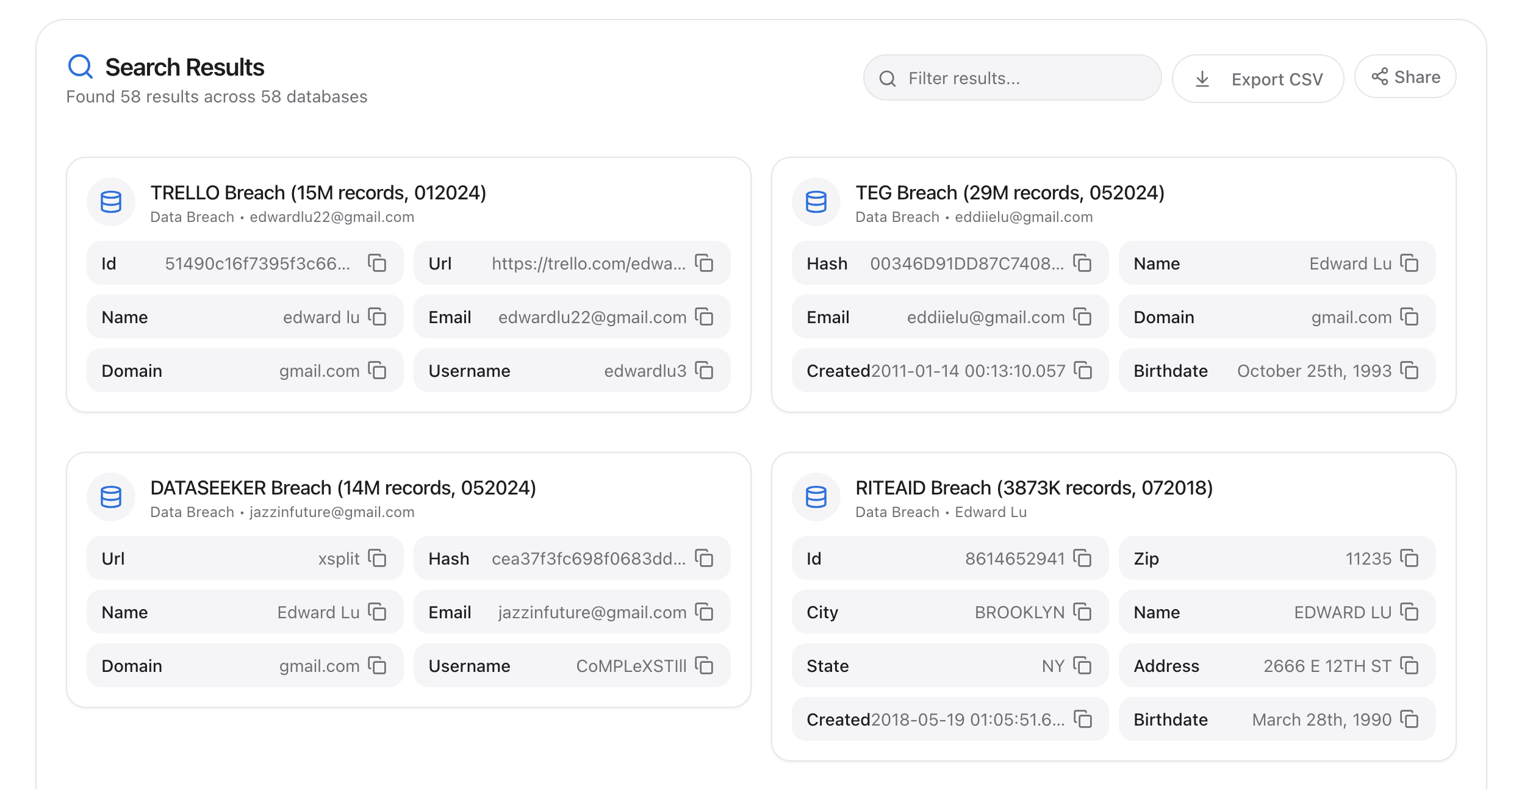The width and height of the screenshot is (1519, 789).
Task: Copy the CoMPLeXSTIII username
Action: tap(705, 666)
